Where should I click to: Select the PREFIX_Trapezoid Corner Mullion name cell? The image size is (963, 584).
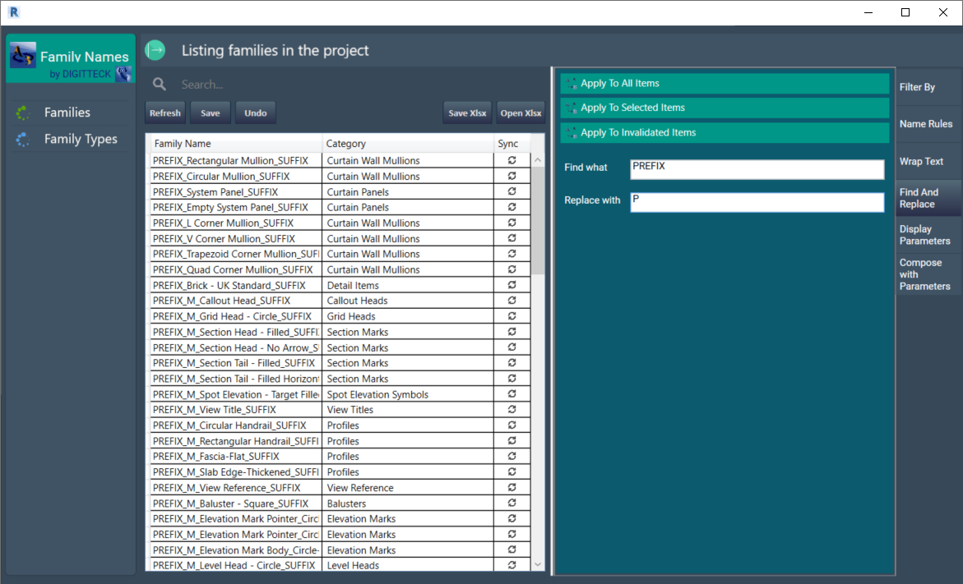click(x=236, y=254)
